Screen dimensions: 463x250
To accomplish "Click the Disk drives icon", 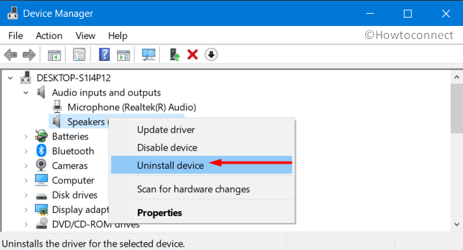I will coord(41,196).
